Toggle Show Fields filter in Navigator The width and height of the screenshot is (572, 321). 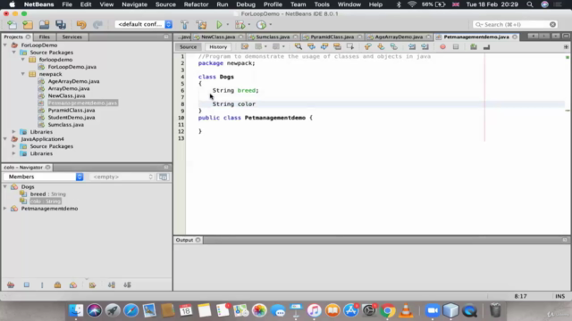click(27, 285)
